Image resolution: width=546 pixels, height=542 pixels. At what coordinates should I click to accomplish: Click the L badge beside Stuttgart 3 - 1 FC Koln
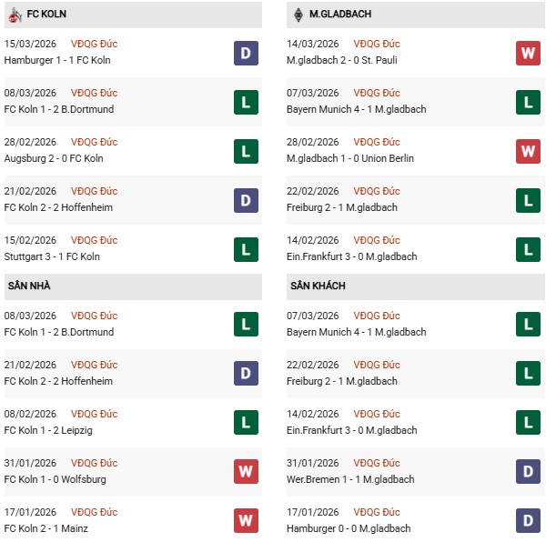point(247,249)
